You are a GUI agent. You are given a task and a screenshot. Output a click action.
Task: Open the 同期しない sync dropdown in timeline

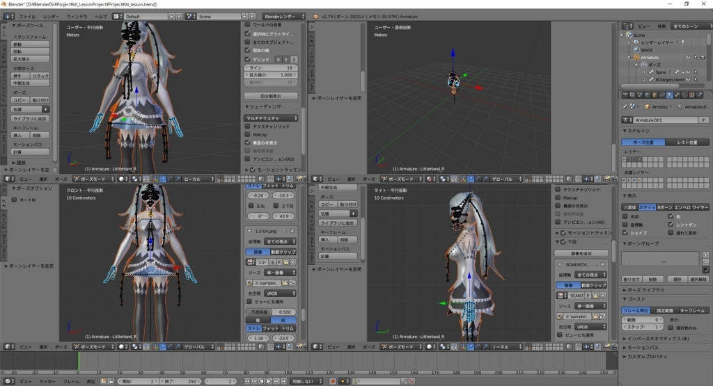307,381
